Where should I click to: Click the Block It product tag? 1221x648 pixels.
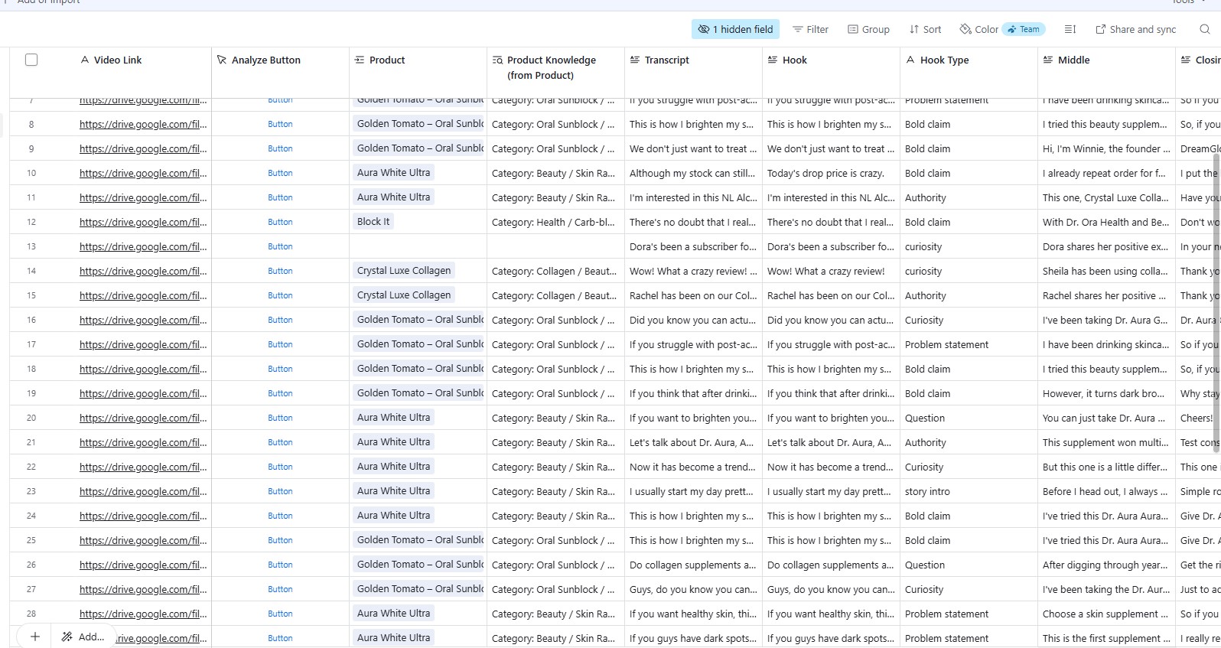click(x=373, y=222)
